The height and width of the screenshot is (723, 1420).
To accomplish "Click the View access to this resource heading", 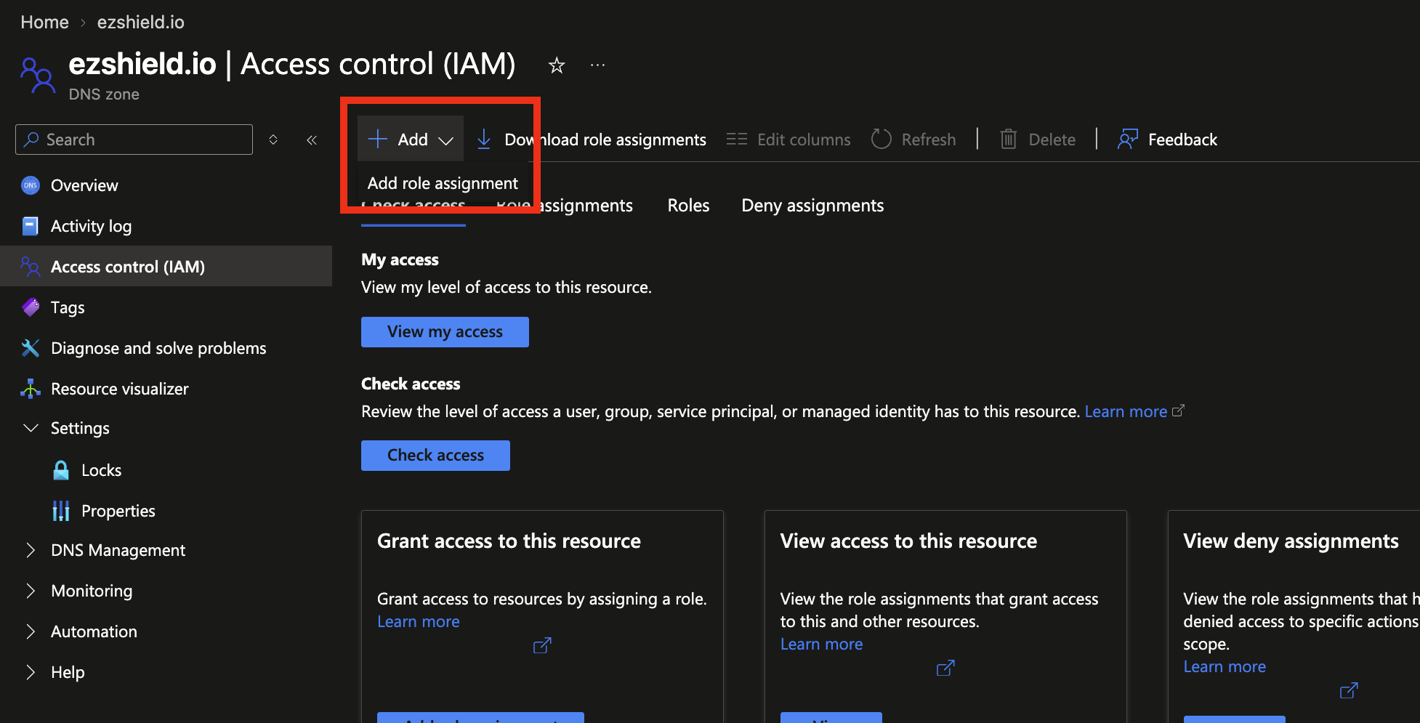I will [908, 541].
